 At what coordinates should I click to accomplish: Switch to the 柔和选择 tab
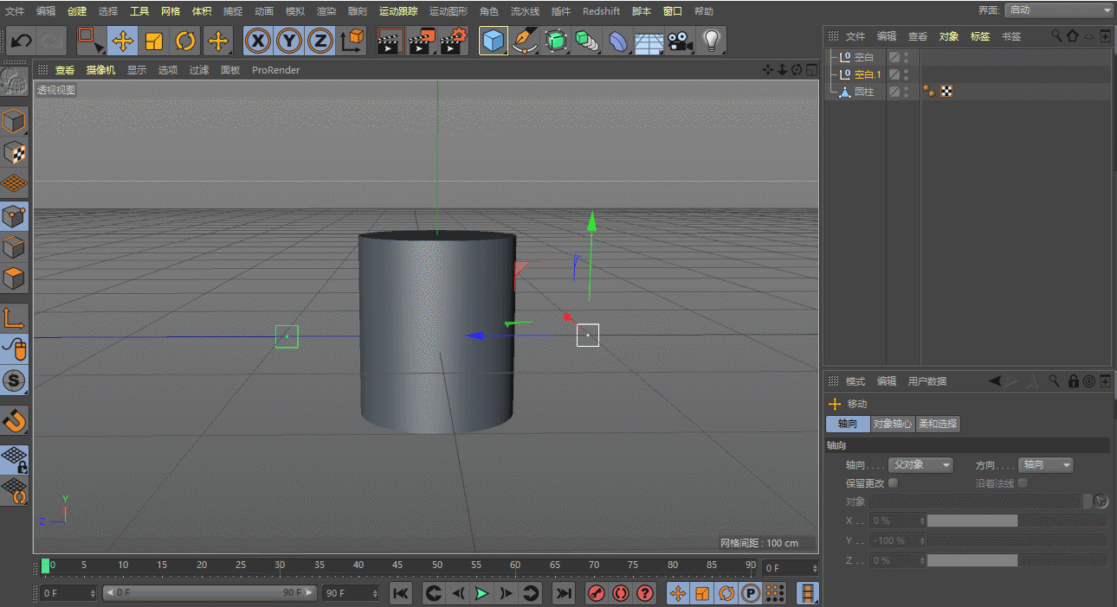(938, 424)
